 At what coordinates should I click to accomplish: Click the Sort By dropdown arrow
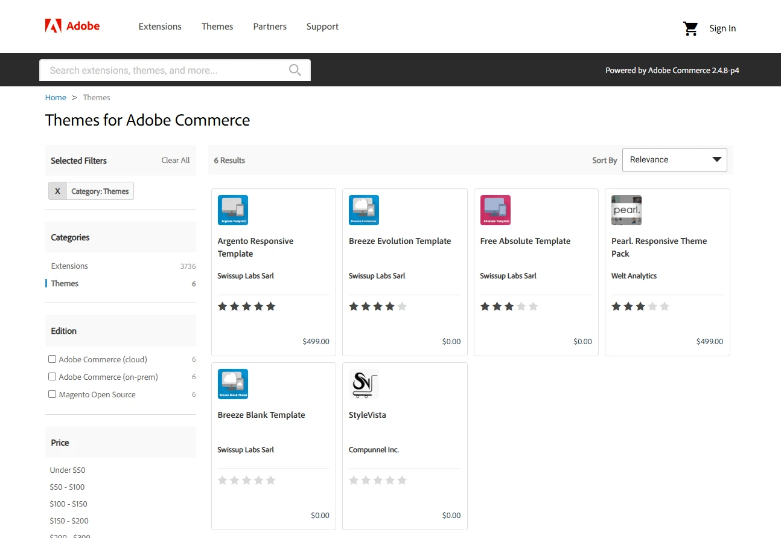pos(716,159)
